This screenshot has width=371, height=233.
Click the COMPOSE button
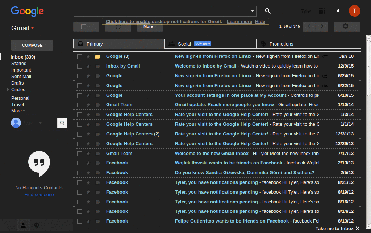(32, 45)
